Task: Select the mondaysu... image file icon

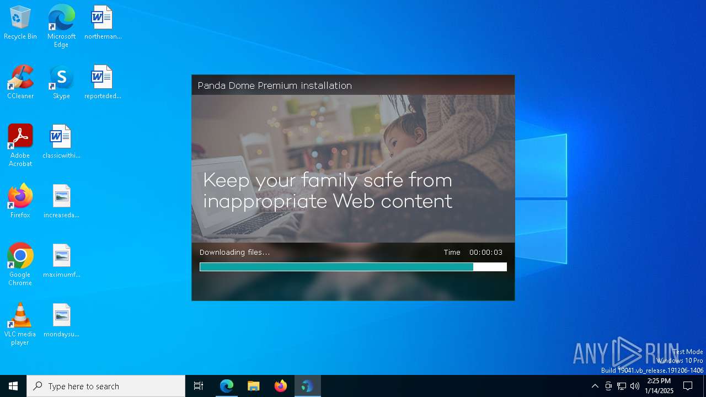Action: click(61, 321)
